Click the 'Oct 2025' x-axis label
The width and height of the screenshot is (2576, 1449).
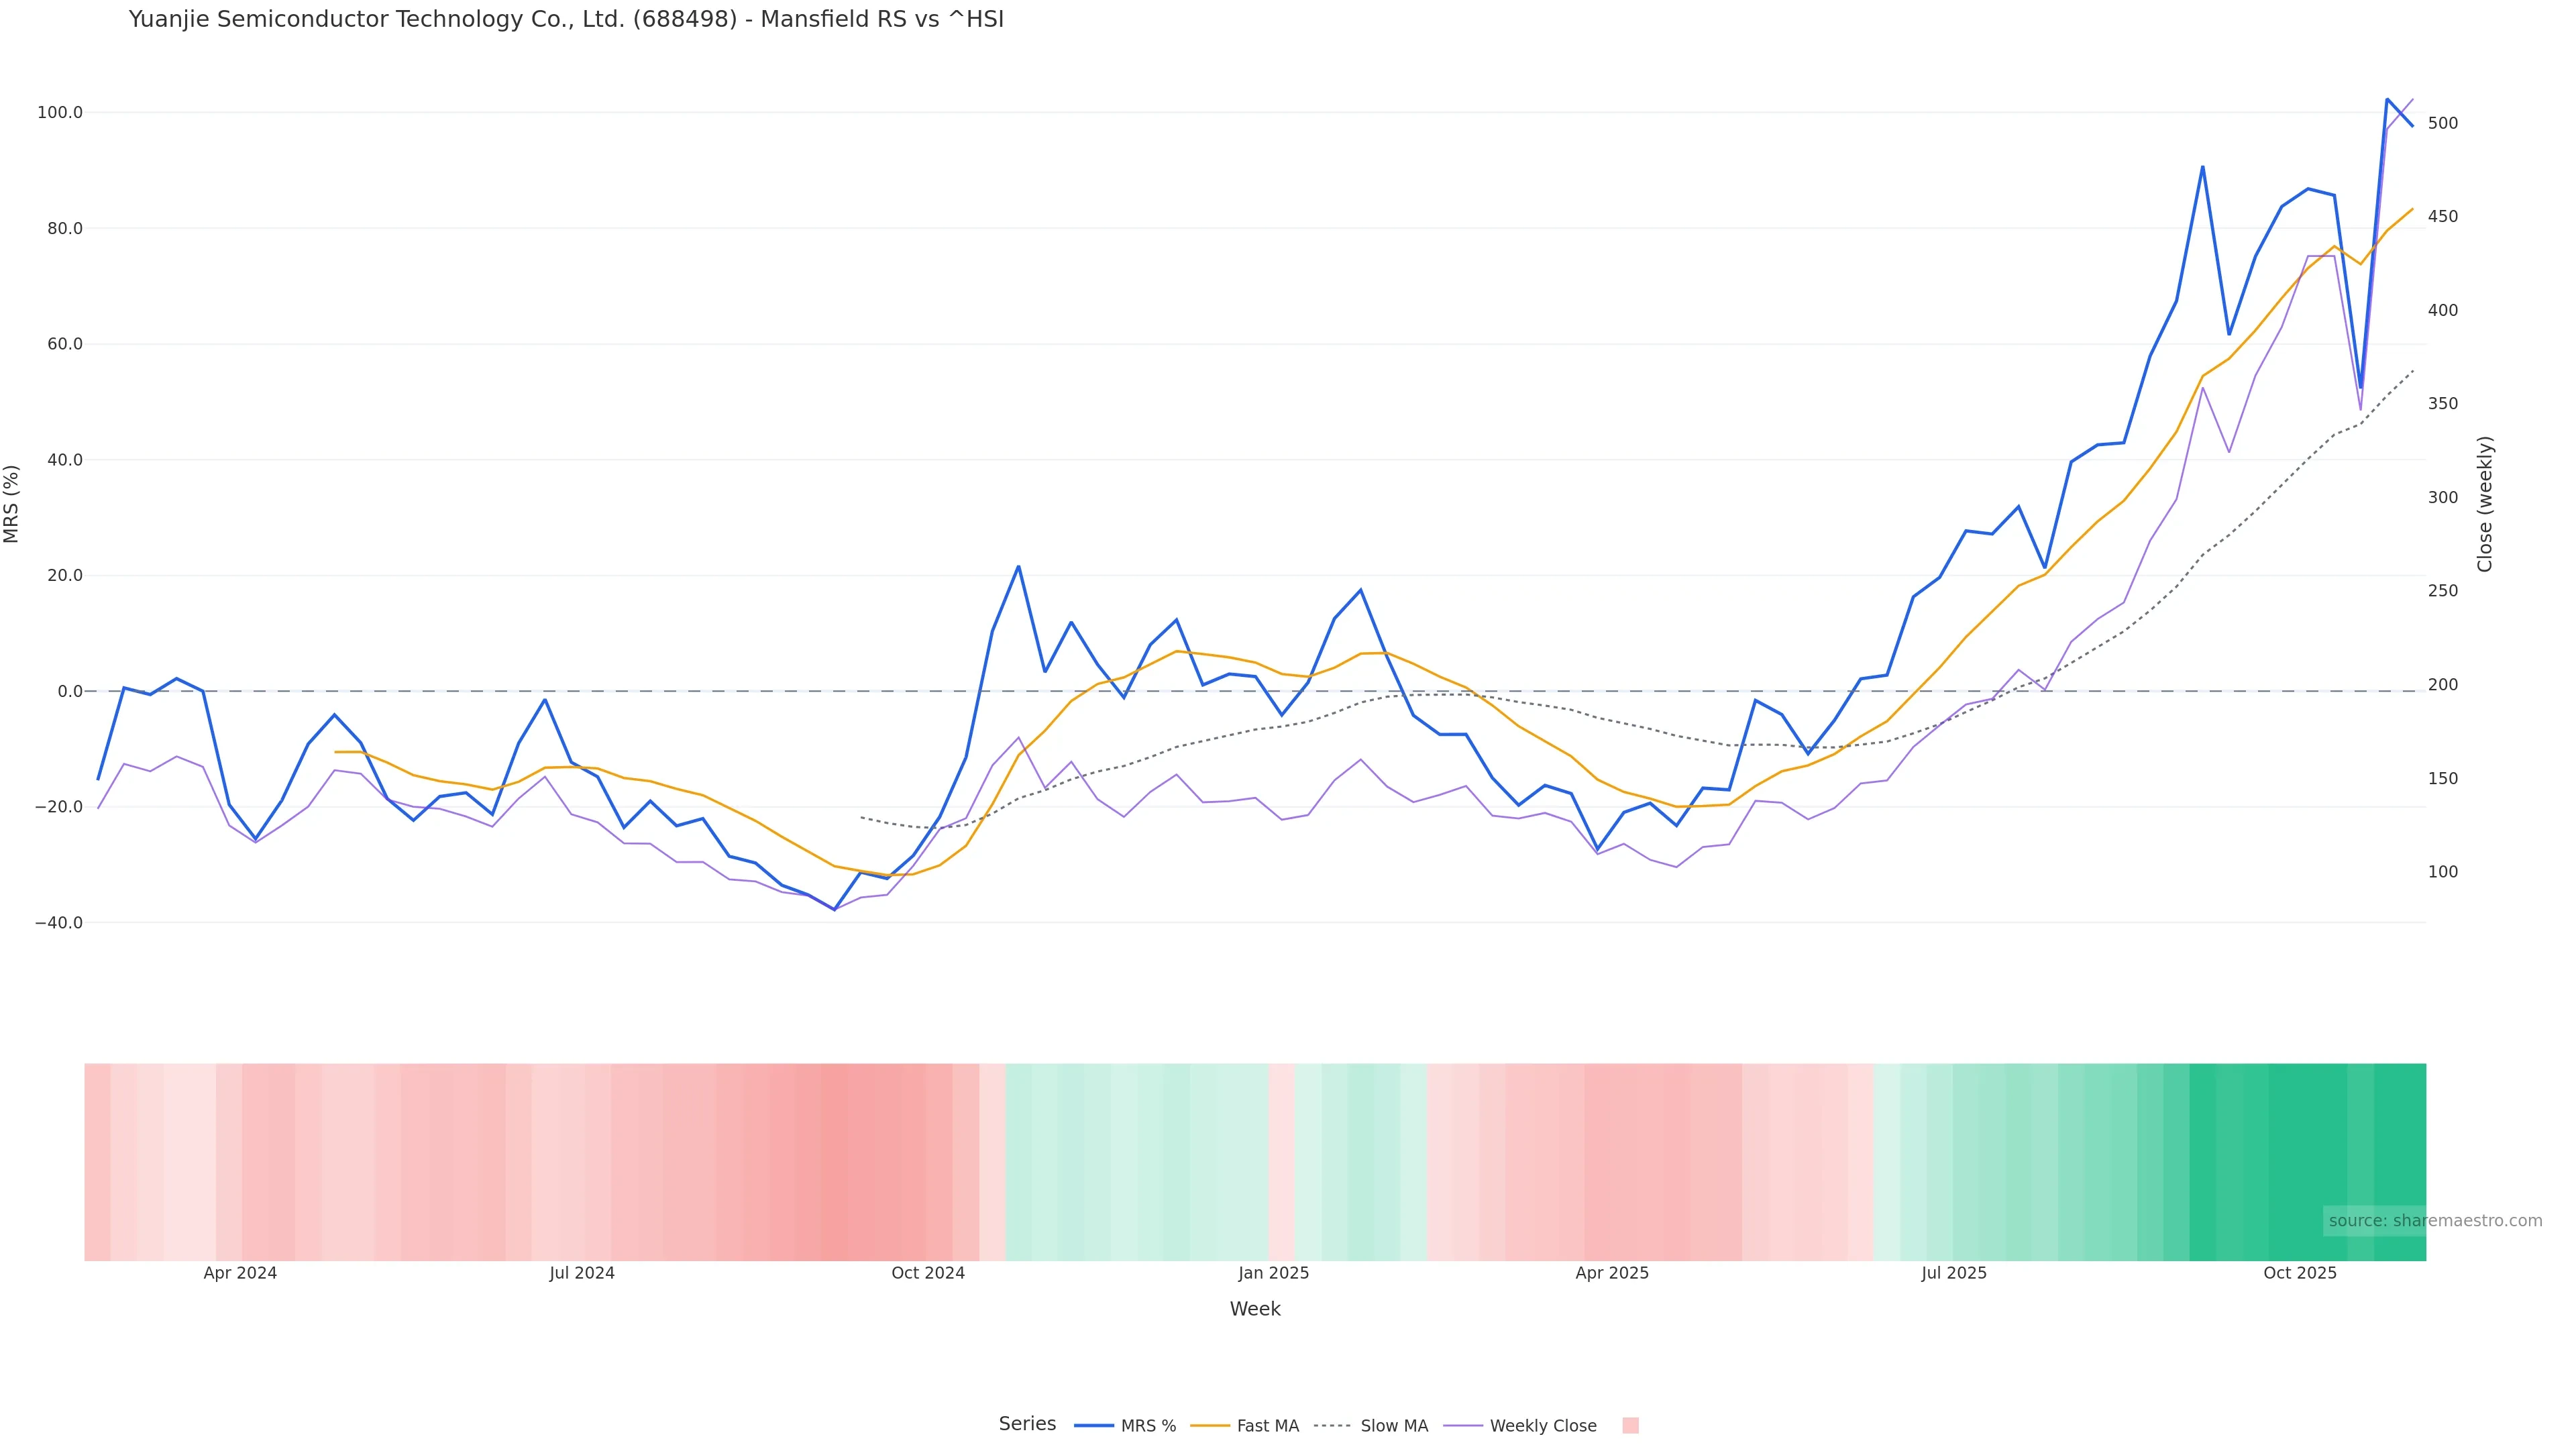[2300, 1273]
